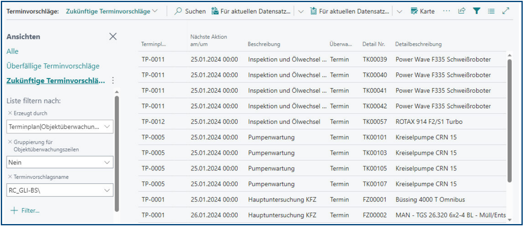Click the Überwa... column header
Image resolution: width=524 pixels, height=227 pixels.
click(341, 44)
